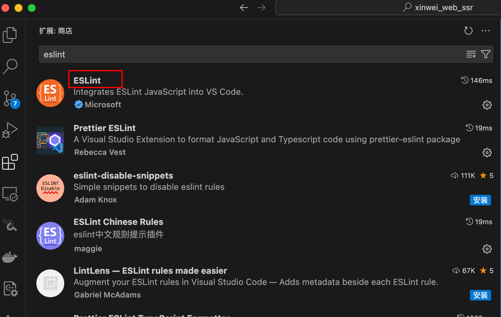
Task: Open the extensions view more actions menu
Action: [486, 31]
